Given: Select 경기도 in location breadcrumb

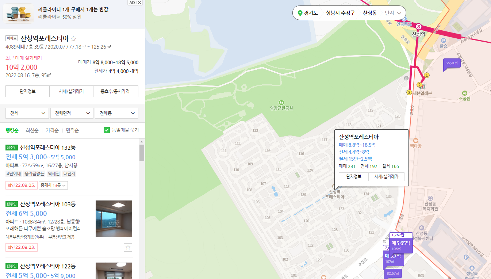Looking at the screenshot, I should pyautogui.click(x=311, y=13).
